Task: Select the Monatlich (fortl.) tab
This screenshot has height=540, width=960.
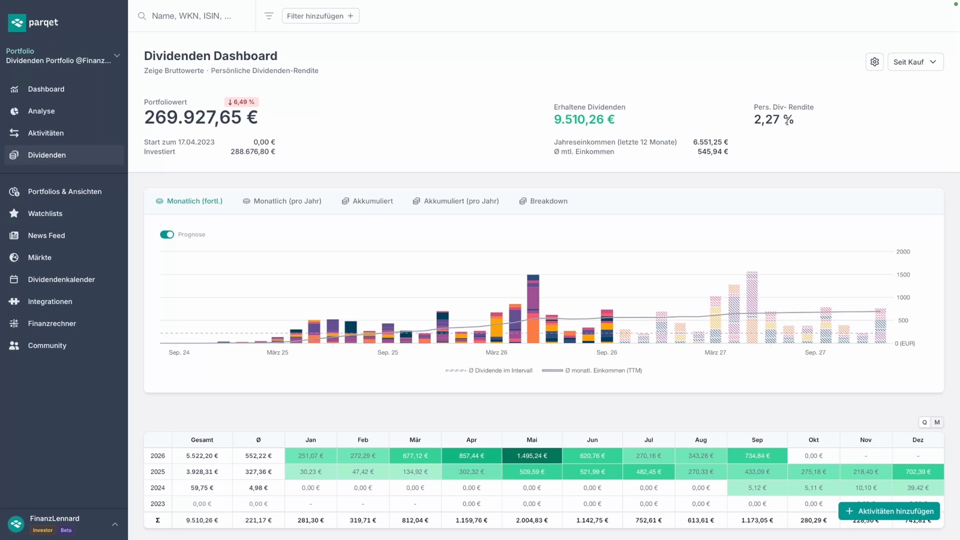Action: [189, 201]
